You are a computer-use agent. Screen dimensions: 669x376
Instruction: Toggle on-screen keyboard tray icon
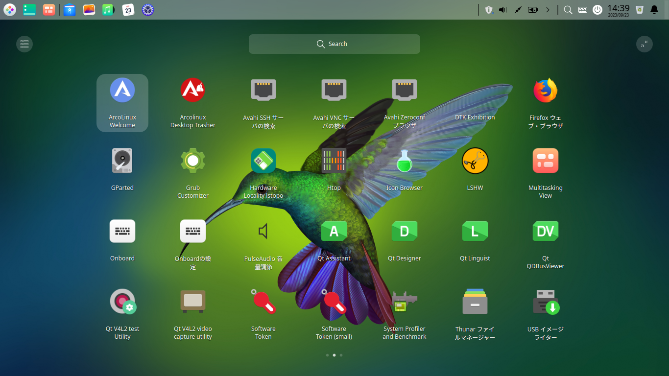[583, 9]
